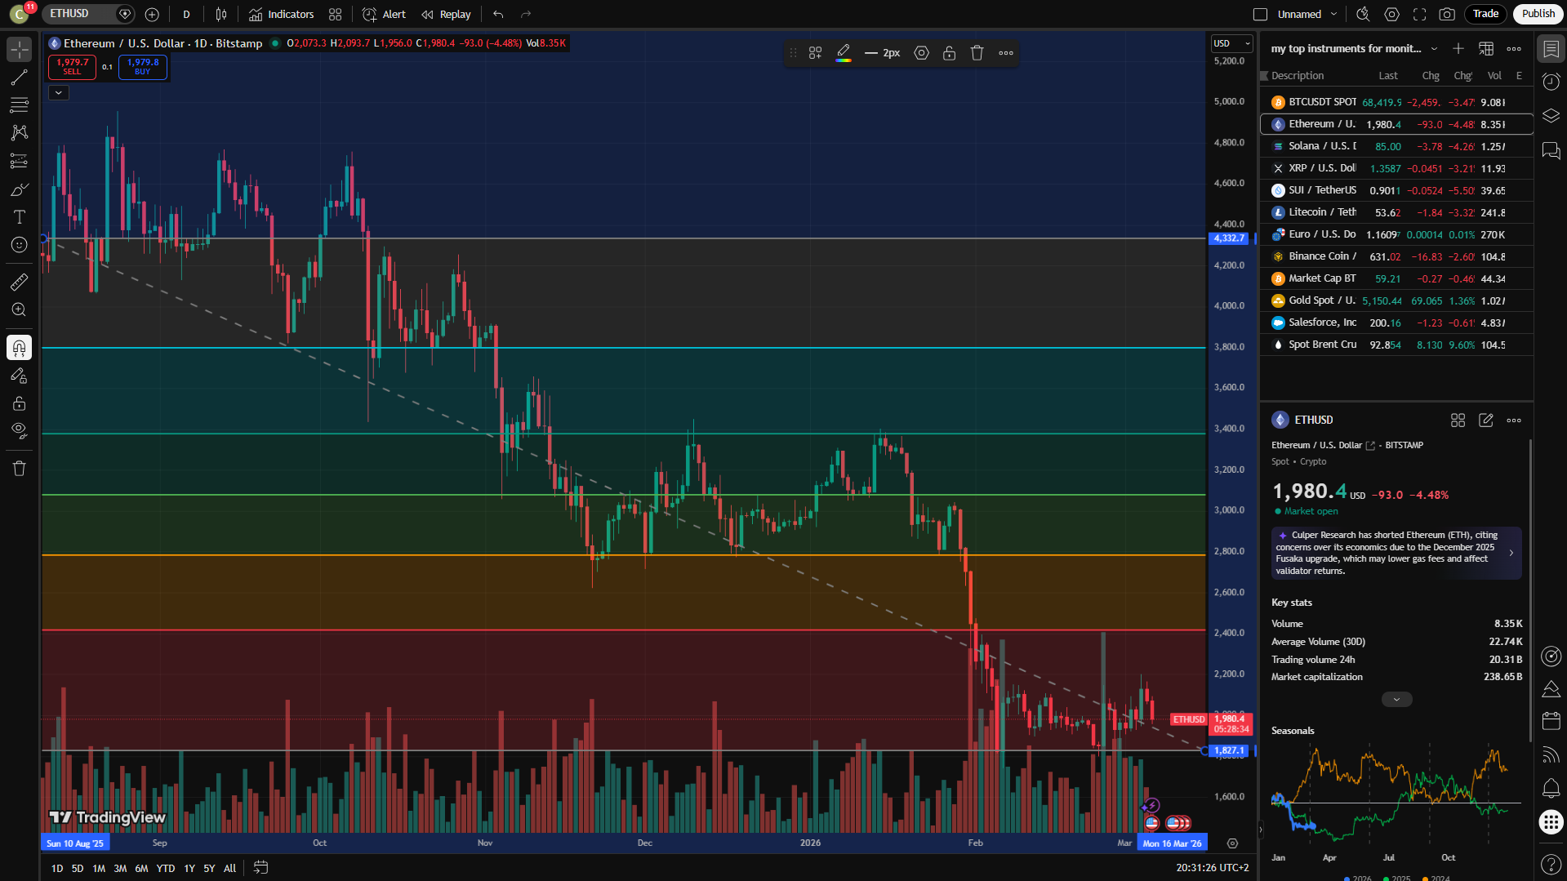1567x881 pixels.
Task: Click the Publish button
Action: pos(1538,14)
